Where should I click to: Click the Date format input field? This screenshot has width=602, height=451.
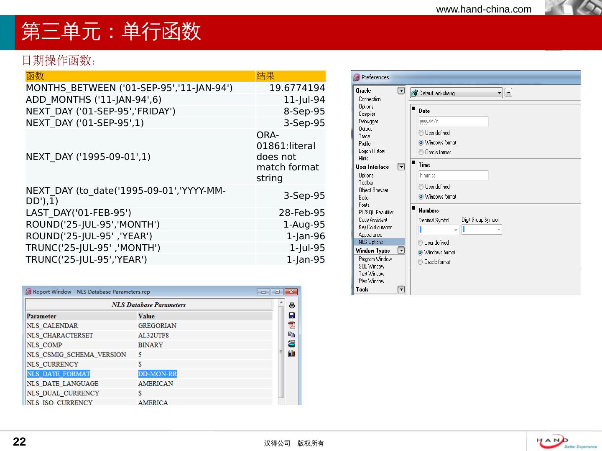coord(453,122)
